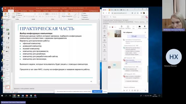Switch to the Конструктор ribbon tab
The image size is (186, 104).
pyautogui.click(x=24, y=11)
